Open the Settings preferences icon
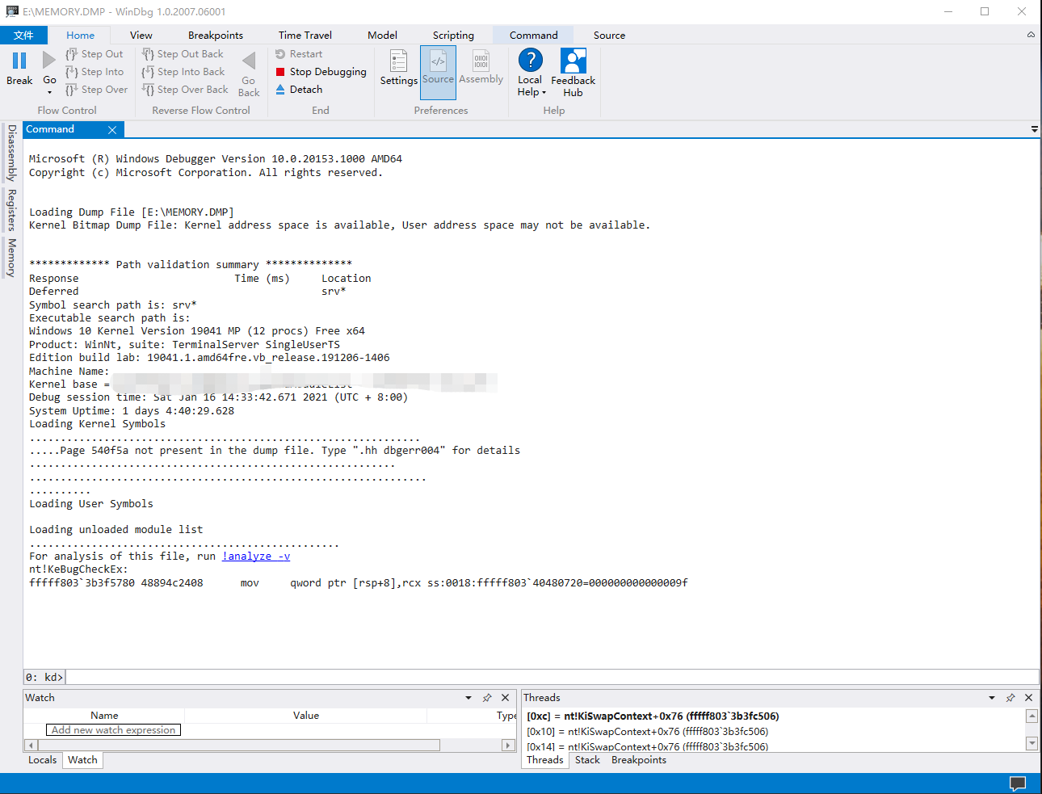Viewport: 1042px width, 794px height. (399, 61)
